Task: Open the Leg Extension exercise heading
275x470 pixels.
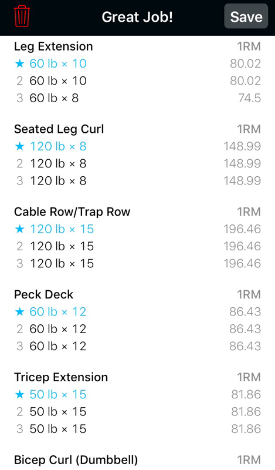Action: coord(53,46)
